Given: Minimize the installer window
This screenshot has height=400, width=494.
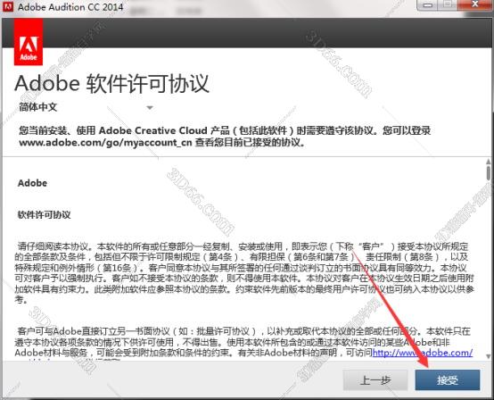Looking at the screenshot, I should 428,5.
